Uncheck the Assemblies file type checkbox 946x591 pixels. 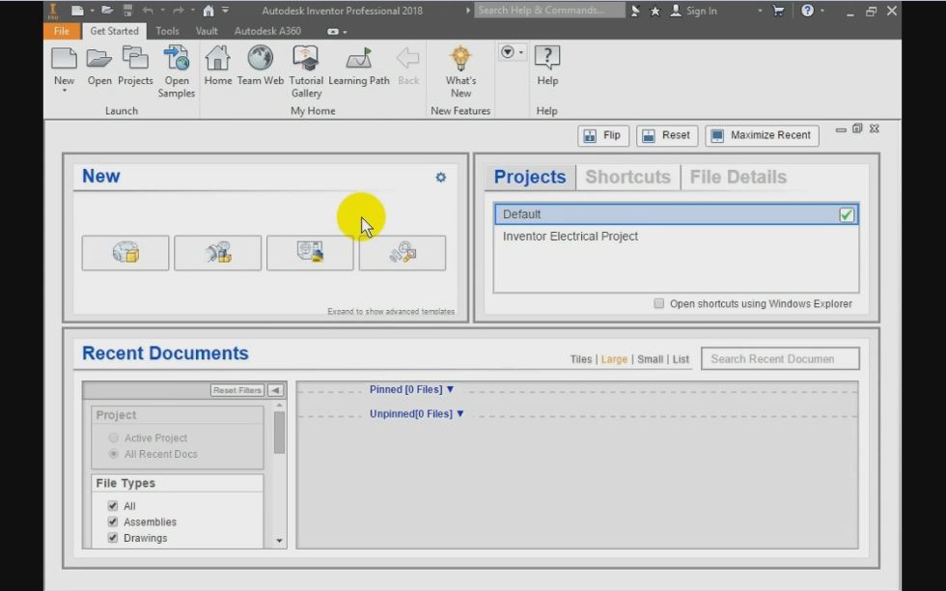(112, 521)
